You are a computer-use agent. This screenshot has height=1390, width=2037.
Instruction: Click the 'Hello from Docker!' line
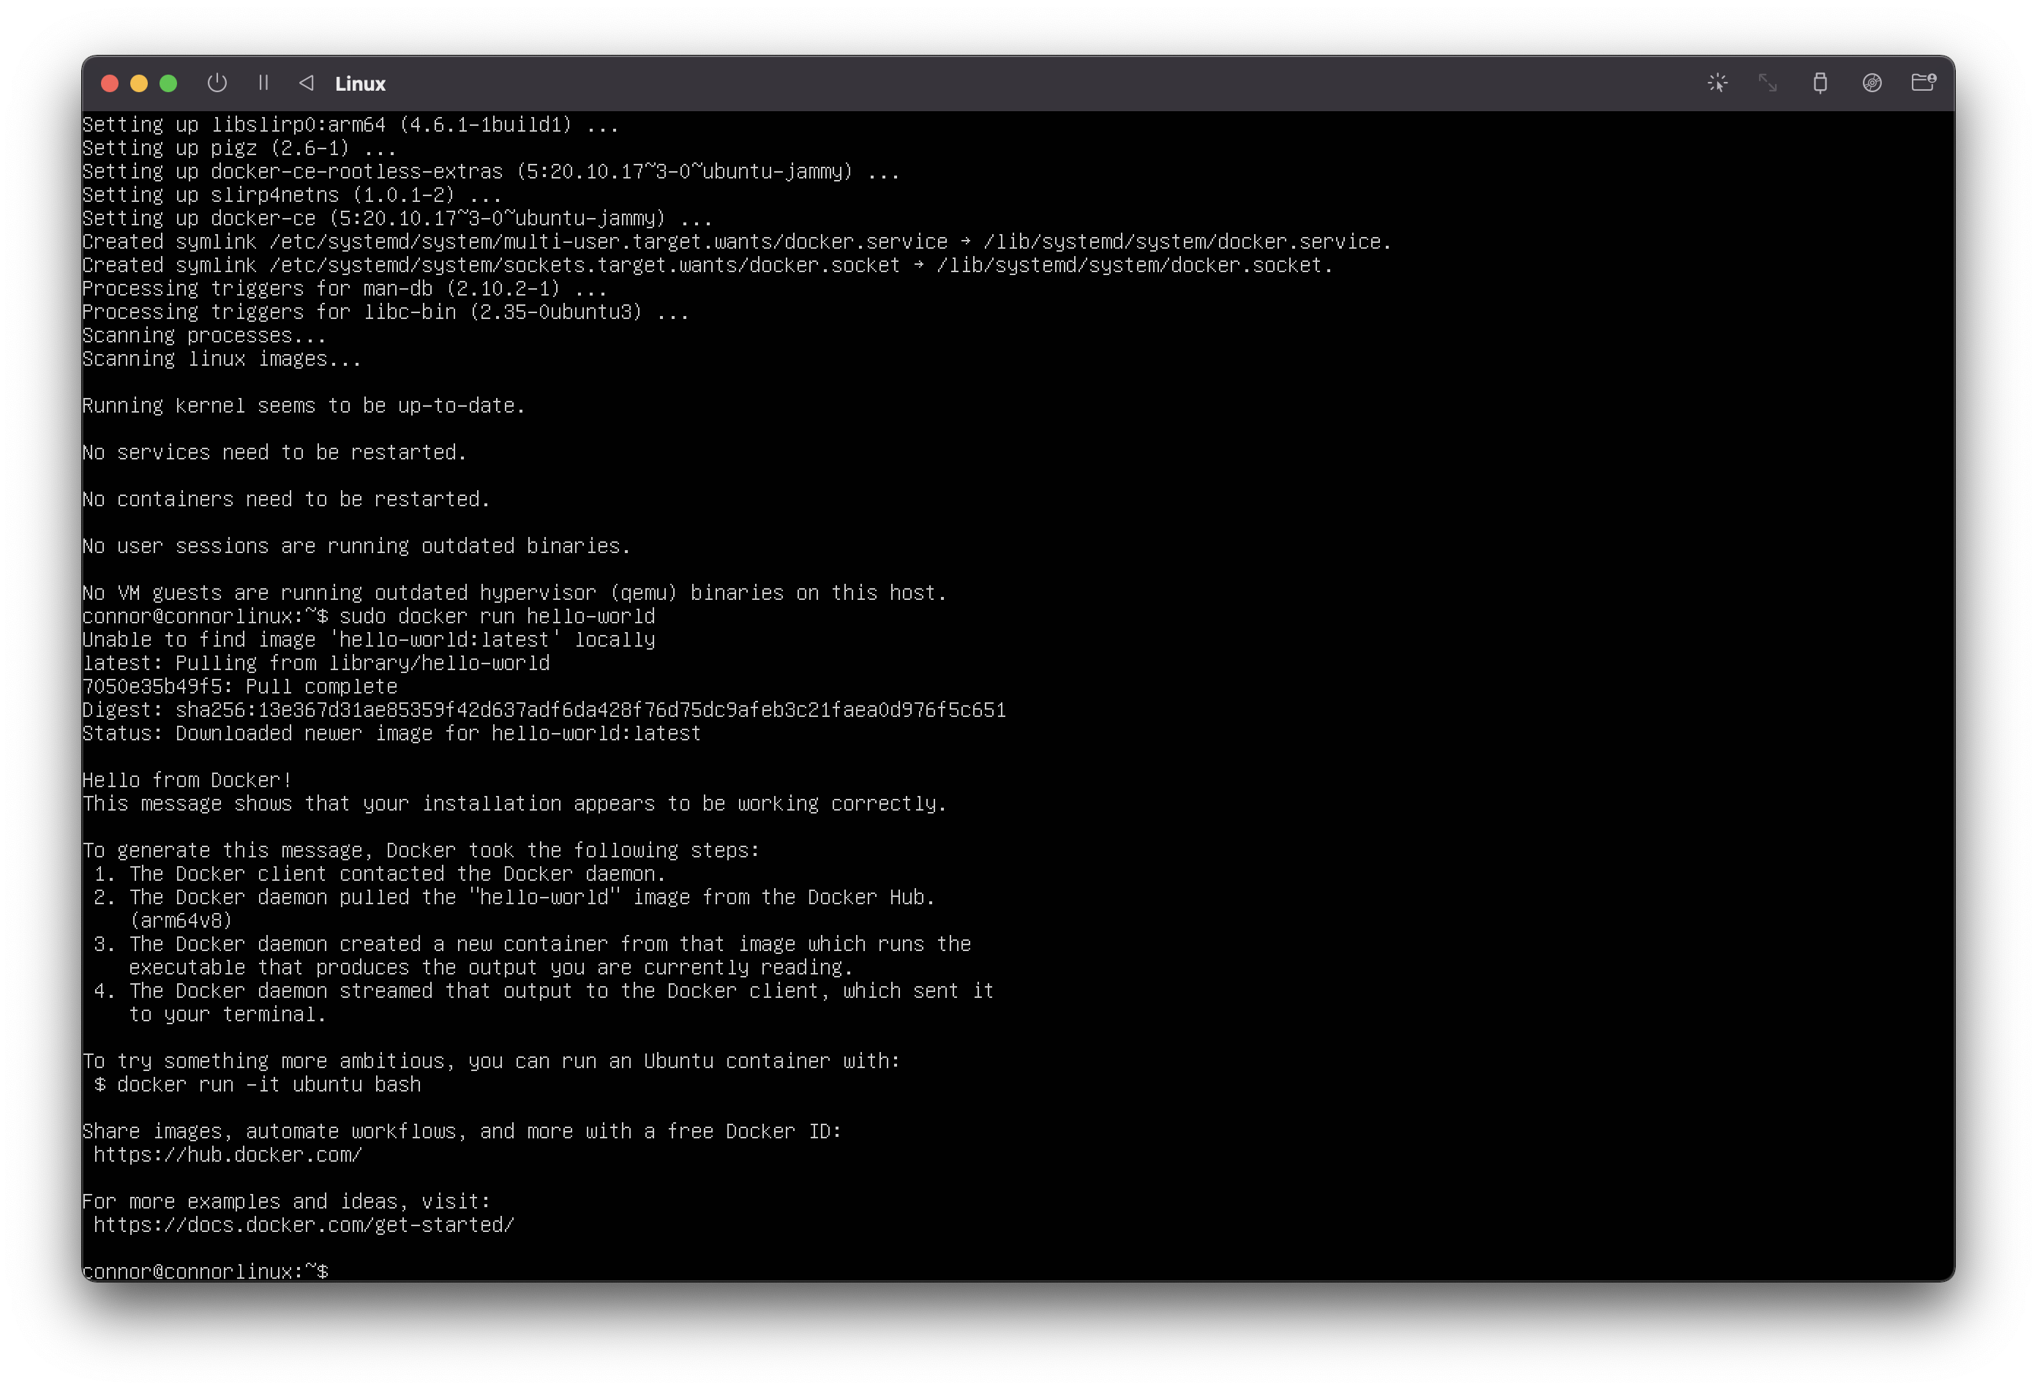187,780
